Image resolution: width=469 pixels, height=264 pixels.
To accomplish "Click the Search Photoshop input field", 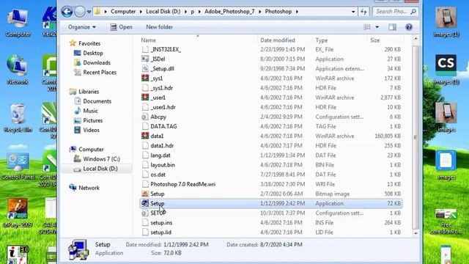I will [396, 12].
